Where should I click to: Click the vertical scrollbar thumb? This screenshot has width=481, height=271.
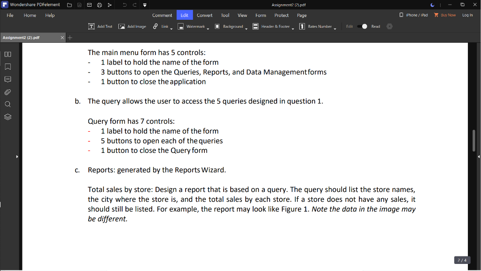coord(474,140)
